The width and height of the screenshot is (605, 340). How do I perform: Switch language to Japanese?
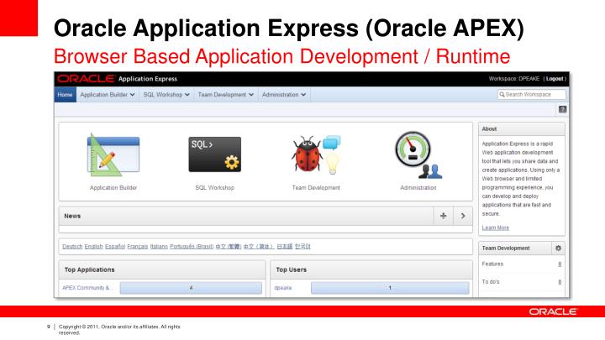pos(284,246)
